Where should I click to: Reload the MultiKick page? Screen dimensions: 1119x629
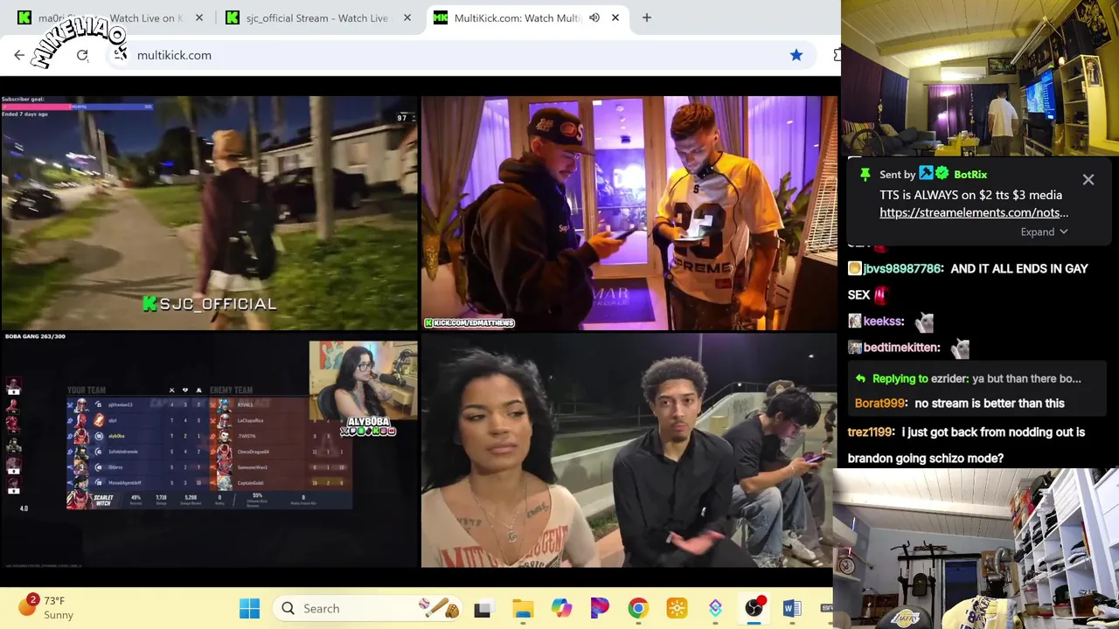click(x=82, y=55)
